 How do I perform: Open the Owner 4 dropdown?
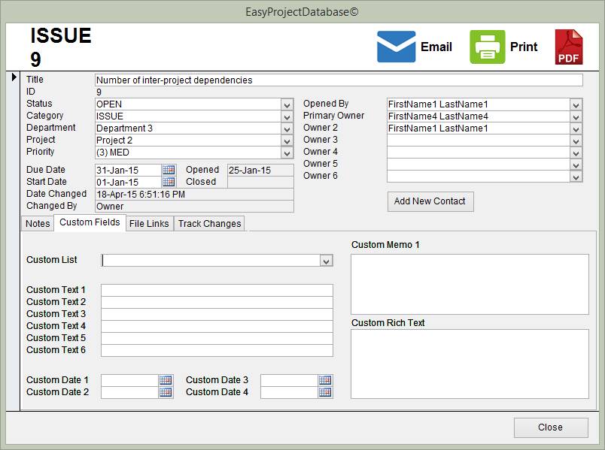[x=576, y=153]
